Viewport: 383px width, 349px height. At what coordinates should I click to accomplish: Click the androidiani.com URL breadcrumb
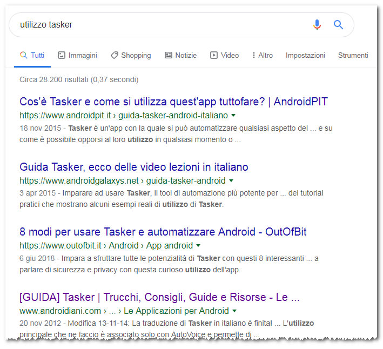(124, 311)
